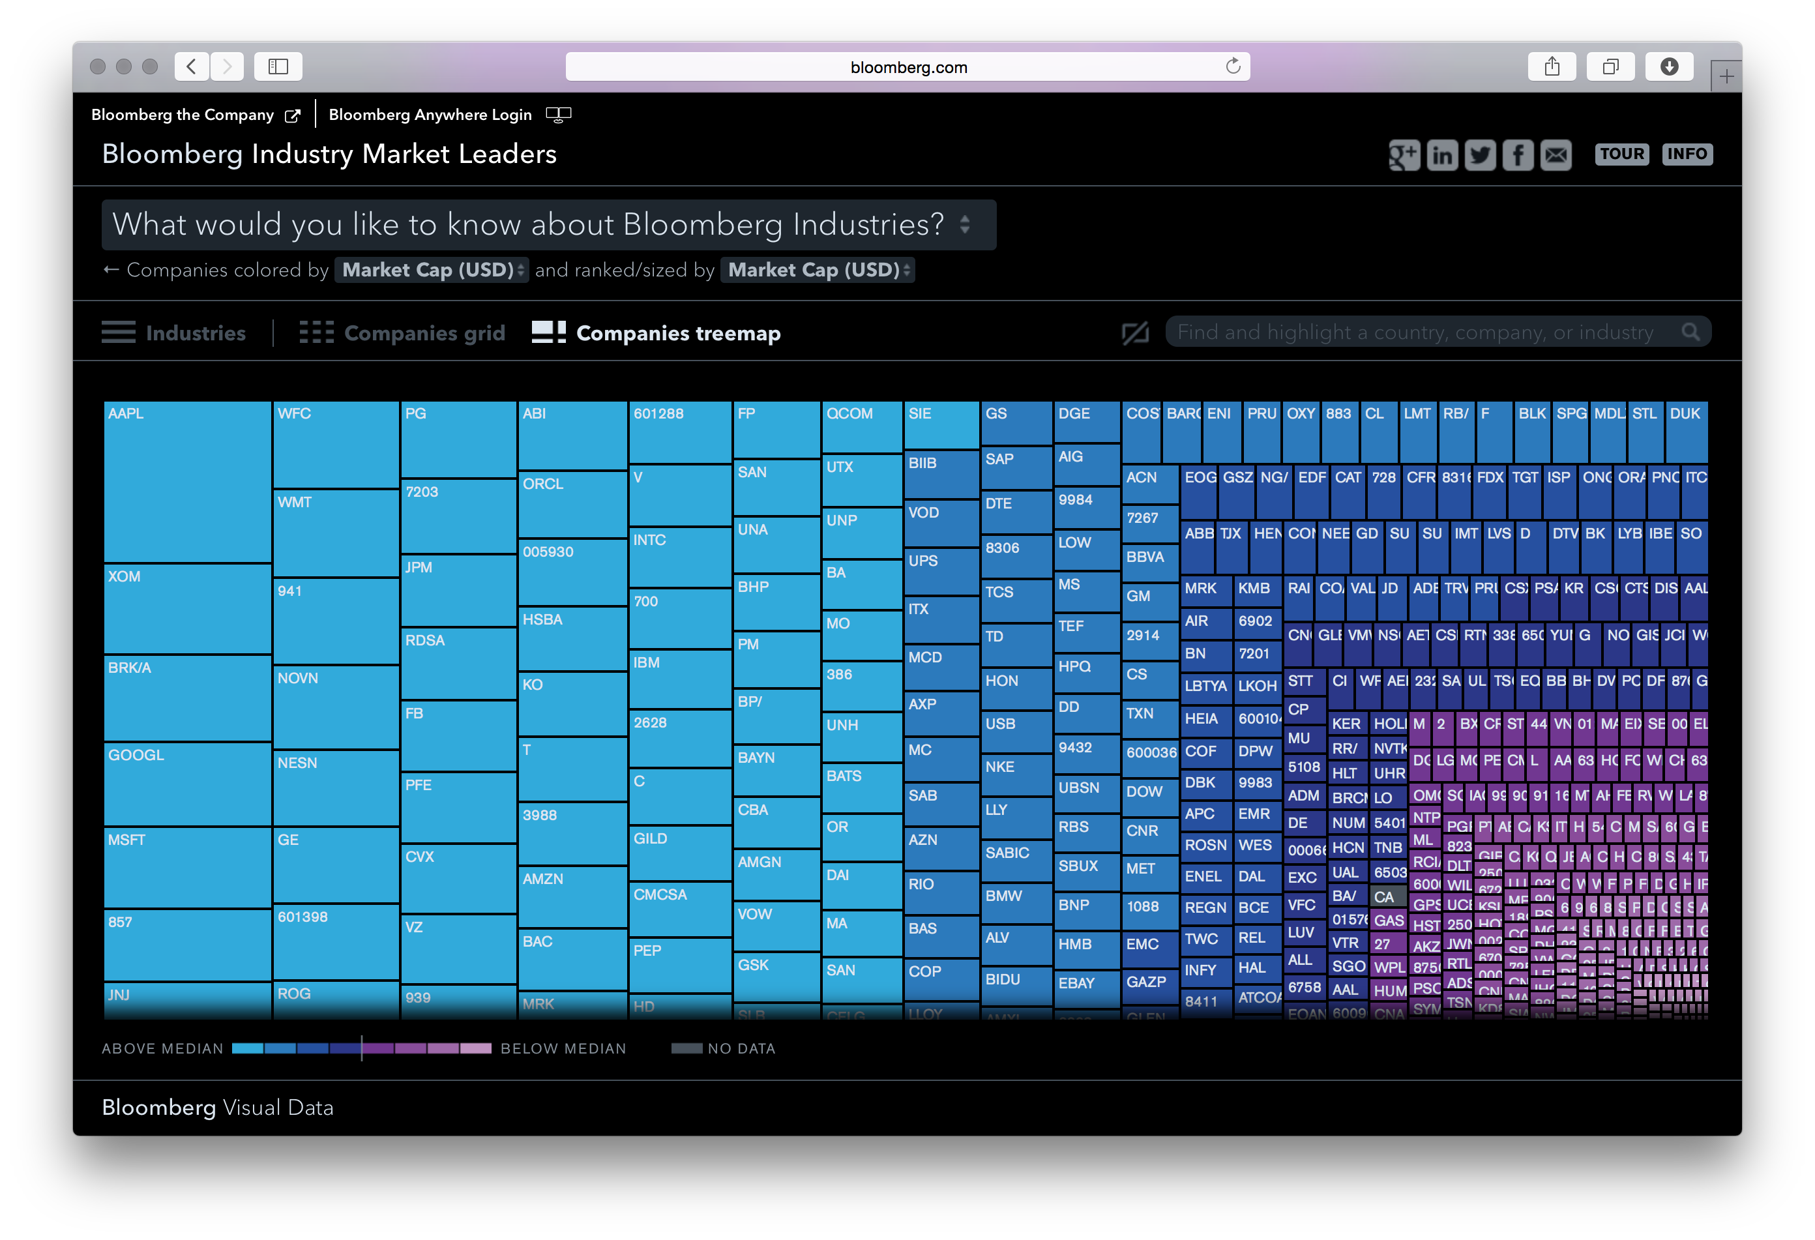Select the AAPL tile in the treemap

coord(186,480)
